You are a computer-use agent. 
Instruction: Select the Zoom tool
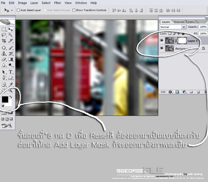tap(10, 90)
